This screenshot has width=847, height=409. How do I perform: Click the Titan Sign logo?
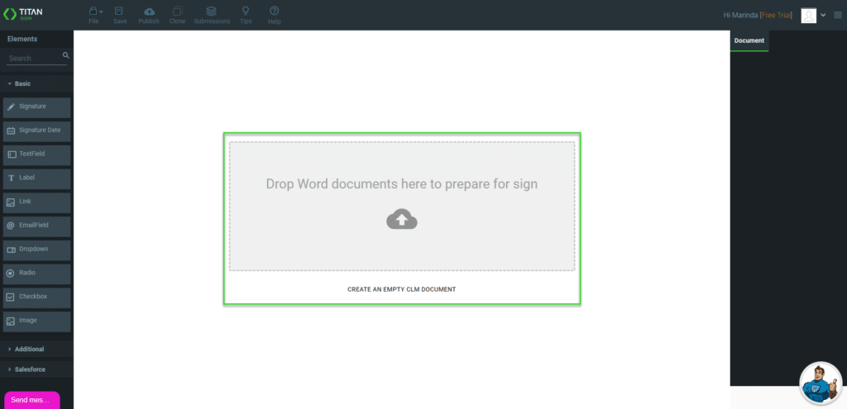[x=22, y=14]
